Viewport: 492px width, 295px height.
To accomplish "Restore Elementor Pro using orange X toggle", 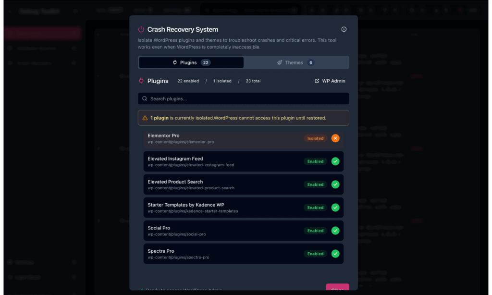I will click(335, 138).
